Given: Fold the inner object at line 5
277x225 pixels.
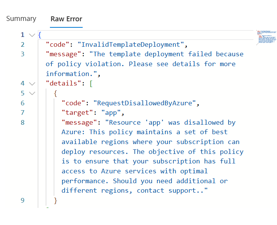Looking at the screenshot, I should point(32,93).
